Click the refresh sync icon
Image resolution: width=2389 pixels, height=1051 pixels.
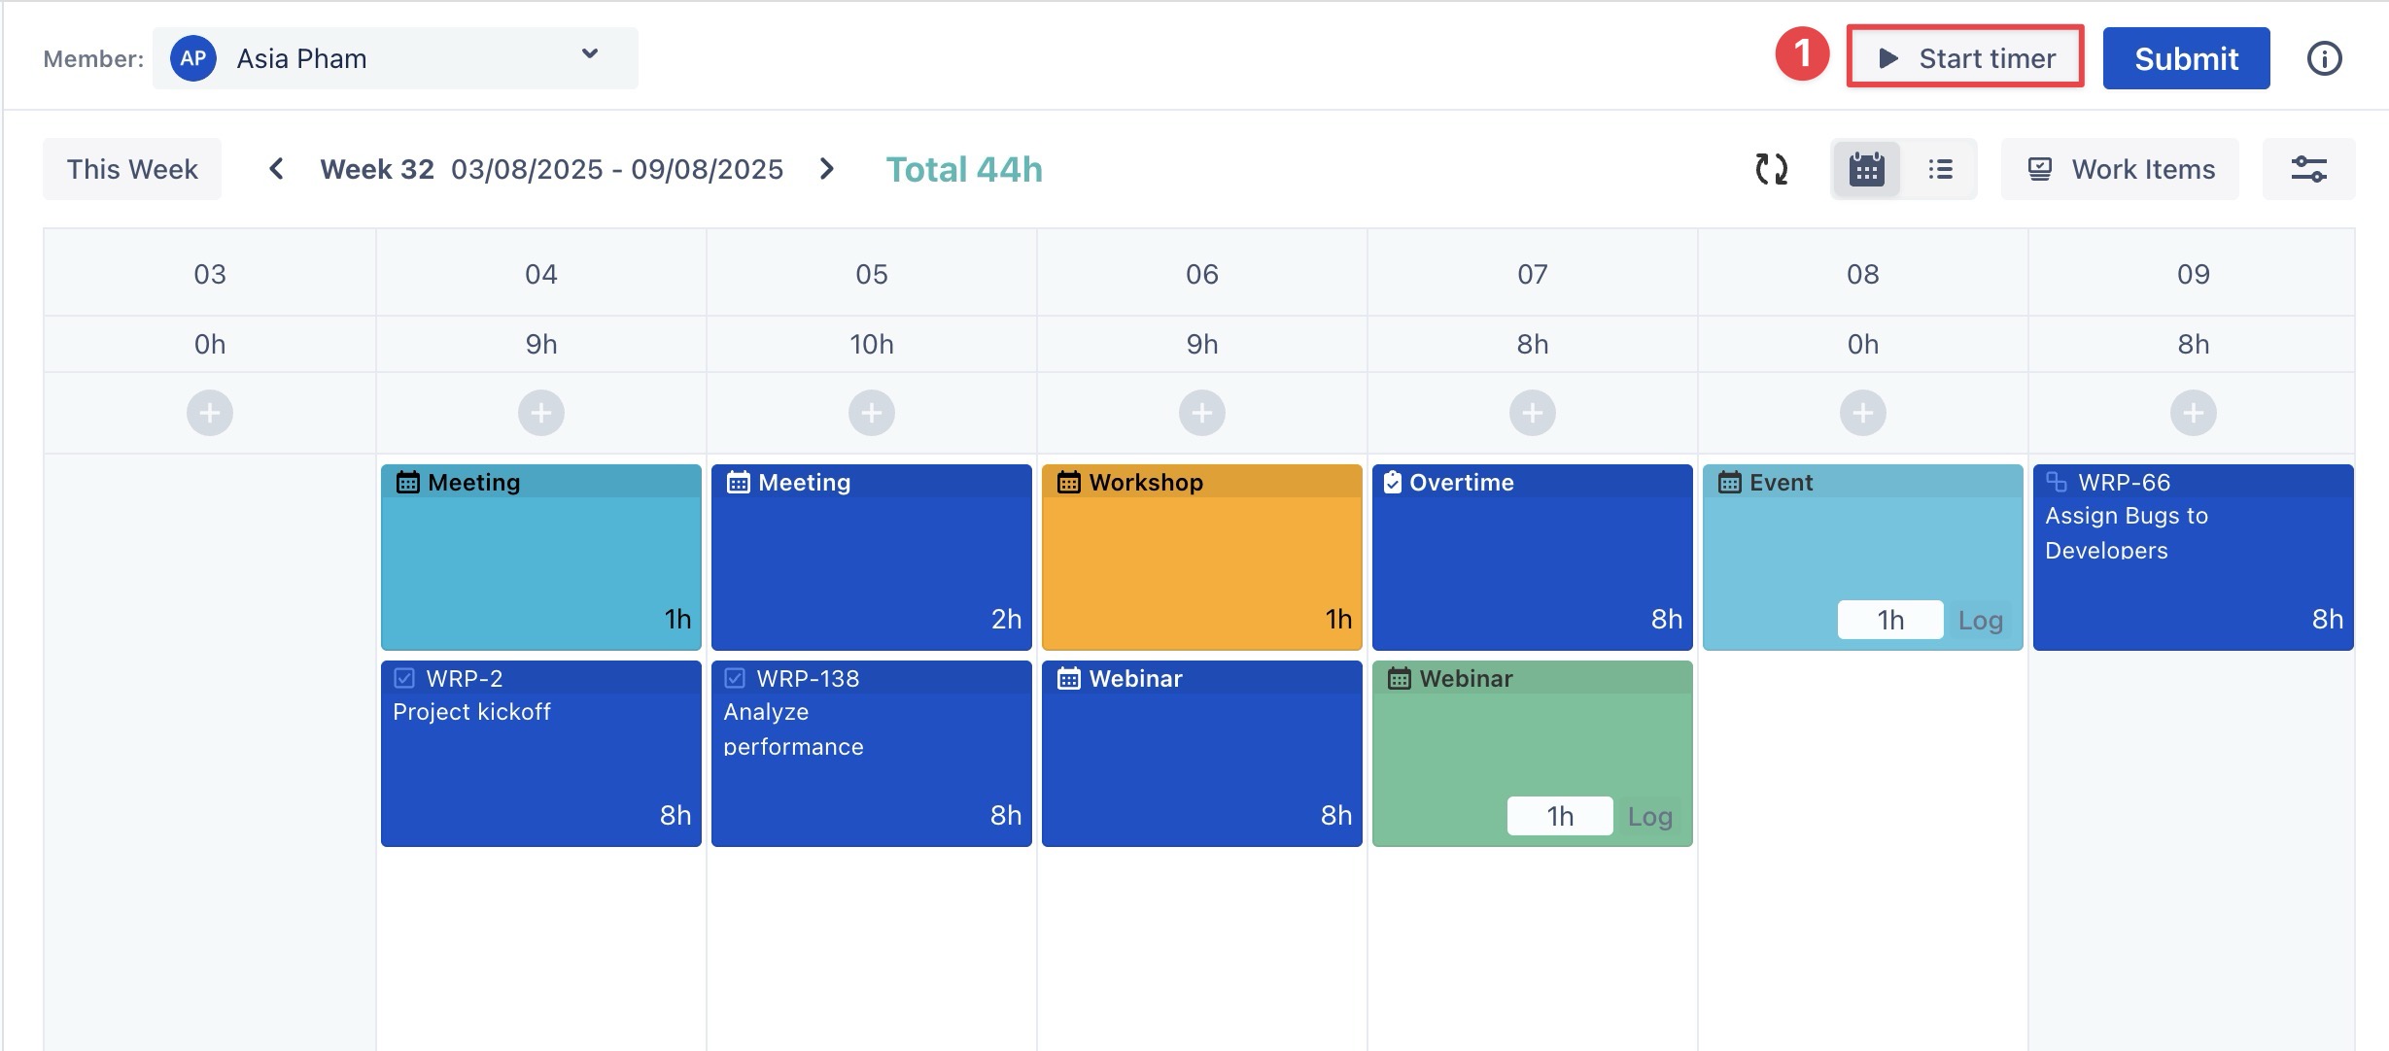1771,169
